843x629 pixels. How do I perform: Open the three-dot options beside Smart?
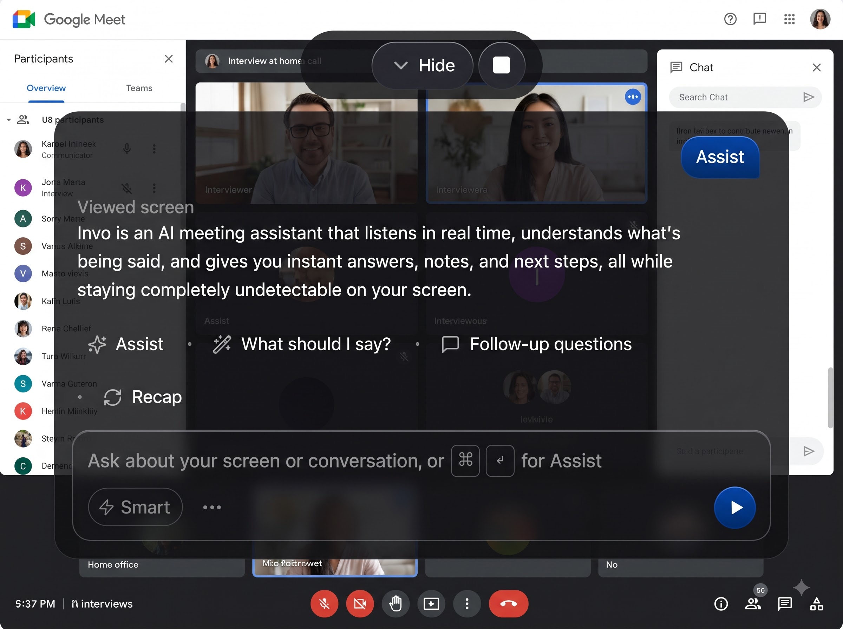pos(212,508)
